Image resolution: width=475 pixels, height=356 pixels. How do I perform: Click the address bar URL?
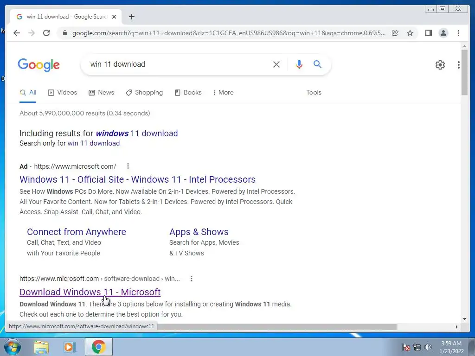point(229,33)
